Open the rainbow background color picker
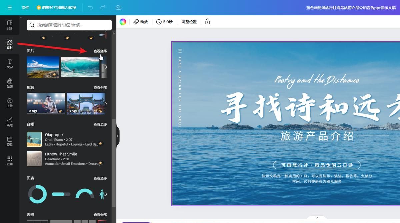The height and width of the screenshot is (223, 400). coord(123,22)
